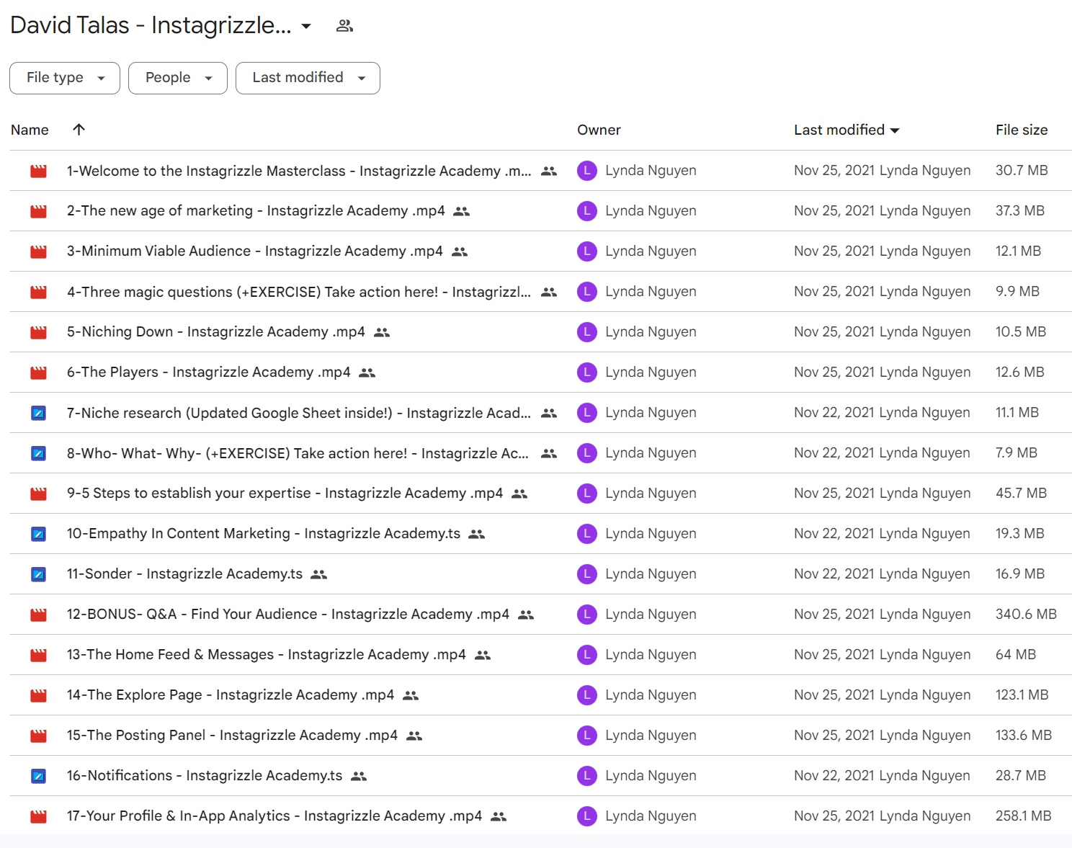This screenshot has width=1072, height=848.
Task: Click the Owner column header
Action: [x=599, y=130]
